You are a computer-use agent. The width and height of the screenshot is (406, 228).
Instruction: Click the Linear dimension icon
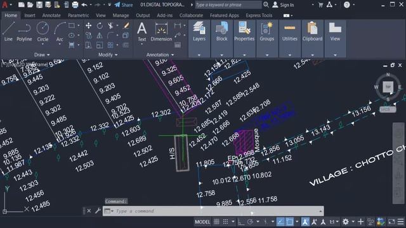[x=178, y=25]
